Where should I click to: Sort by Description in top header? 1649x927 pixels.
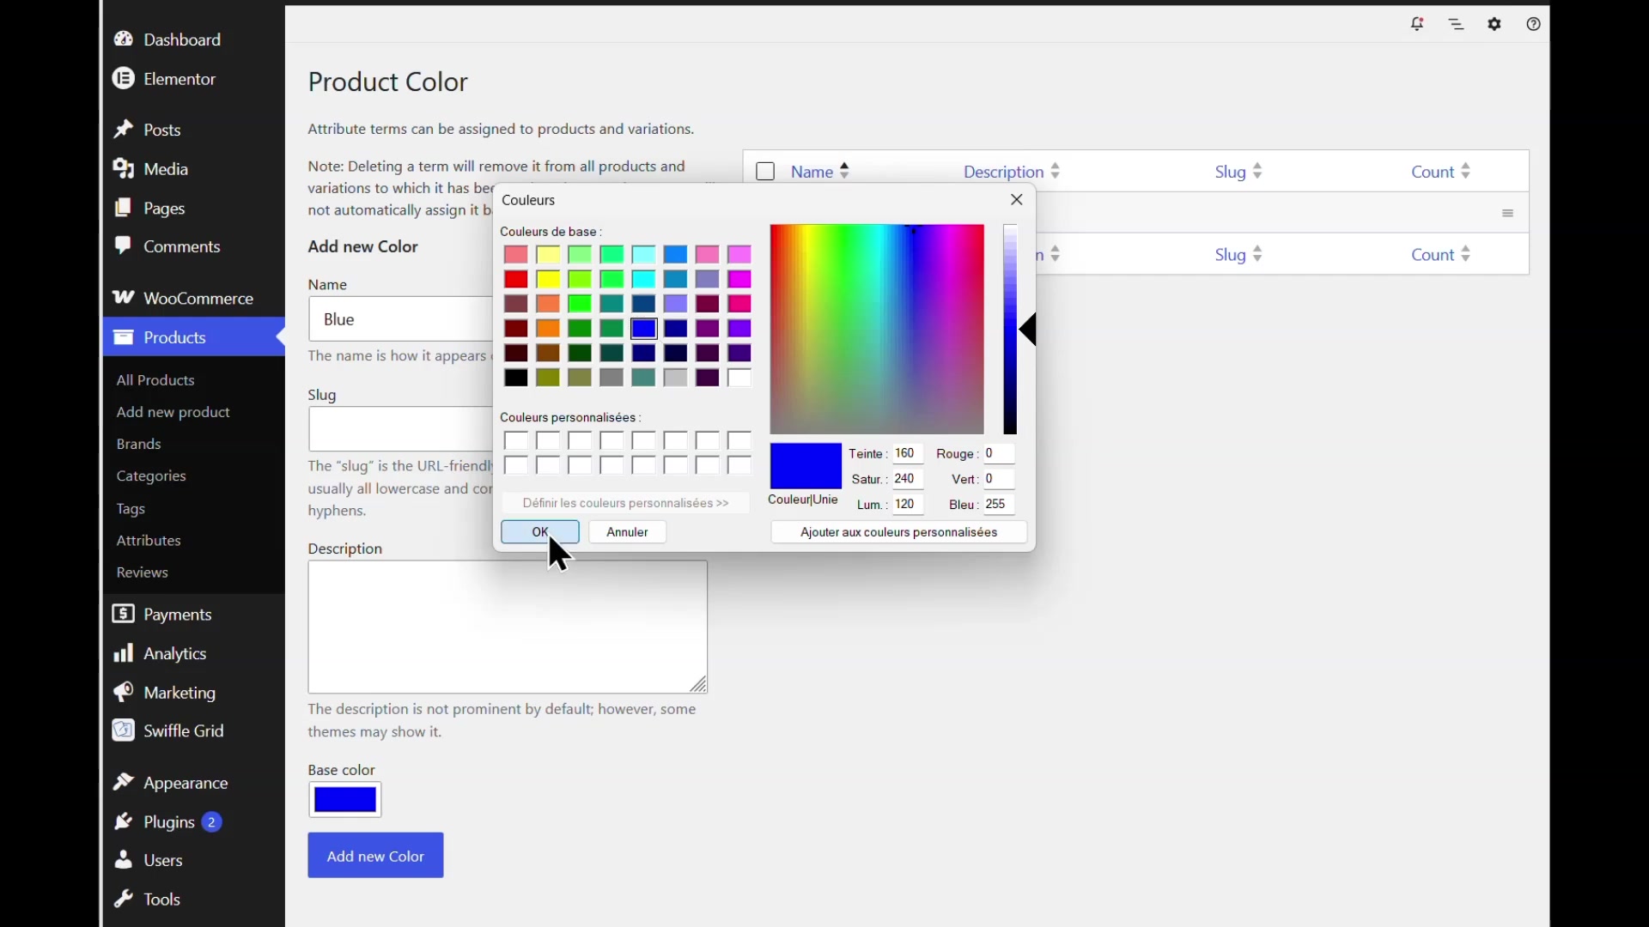click(x=1013, y=172)
